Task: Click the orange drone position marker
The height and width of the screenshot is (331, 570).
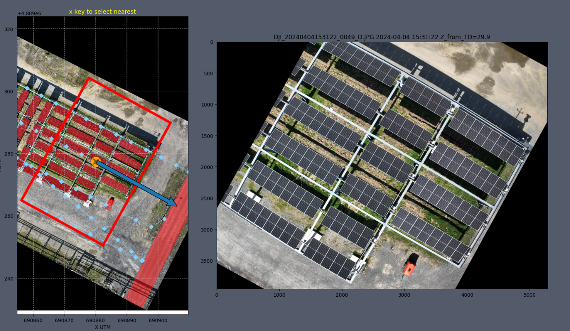Action: [96, 162]
